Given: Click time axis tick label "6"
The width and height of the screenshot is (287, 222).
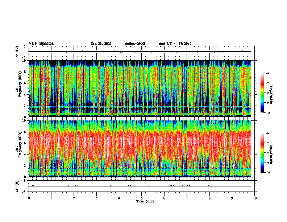Looking at the screenshot, I should [165, 198].
